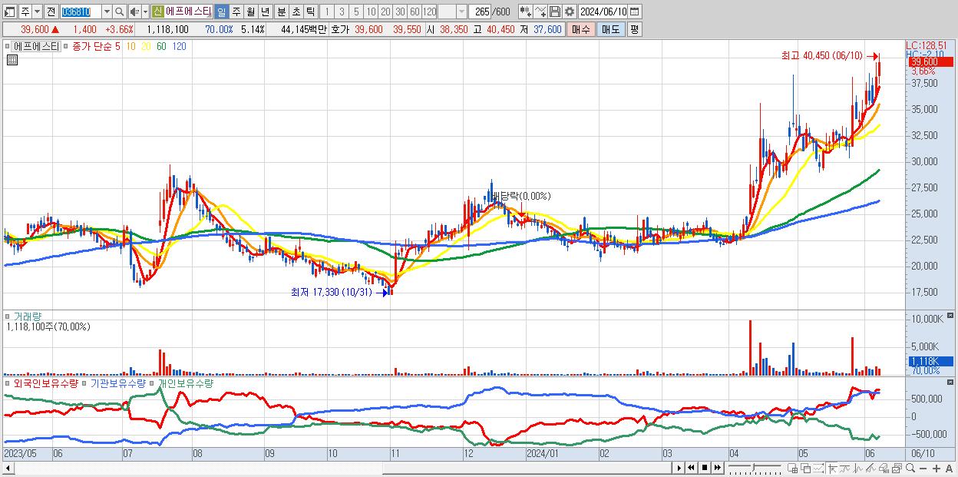Choose the 60 interval button
The width and height of the screenshot is (958, 477).
[x=415, y=12]
